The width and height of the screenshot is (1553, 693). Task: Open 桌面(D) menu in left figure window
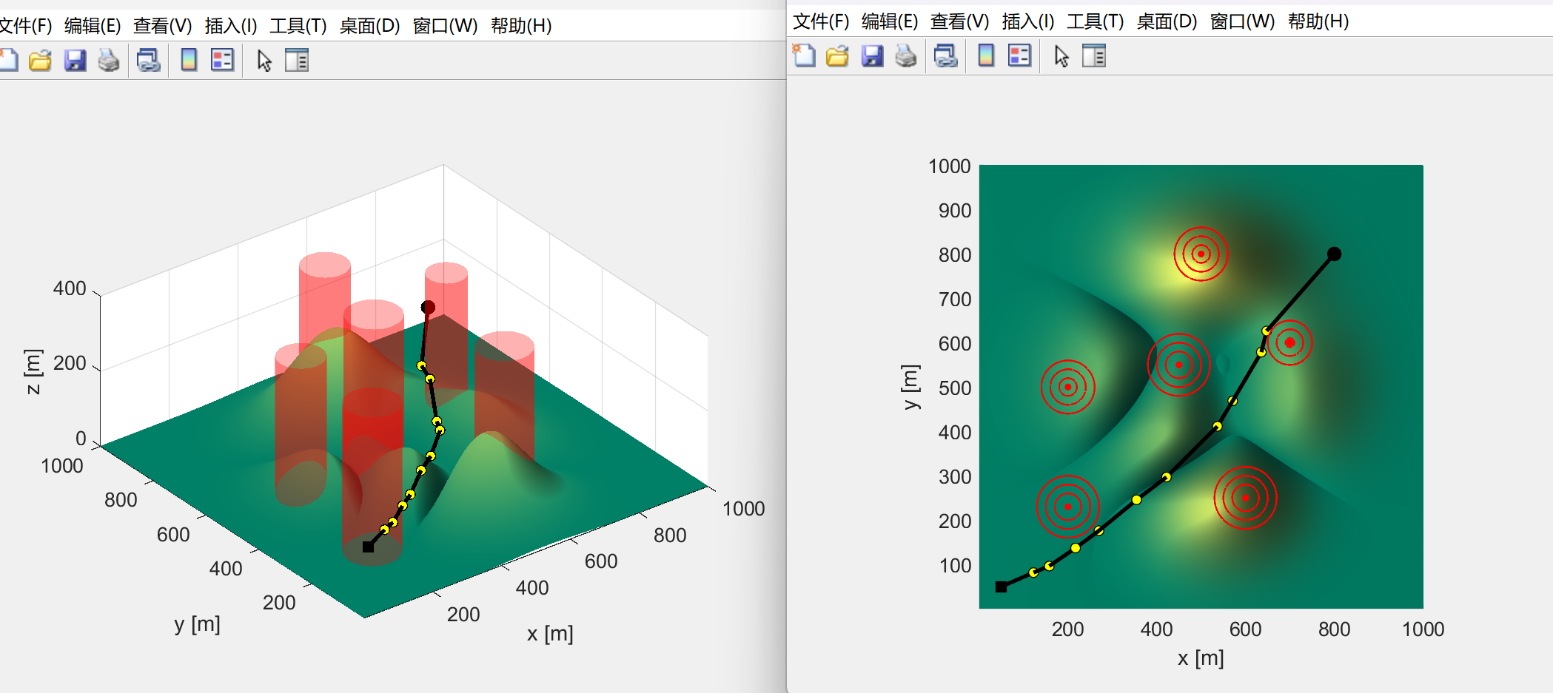point(369,26)
